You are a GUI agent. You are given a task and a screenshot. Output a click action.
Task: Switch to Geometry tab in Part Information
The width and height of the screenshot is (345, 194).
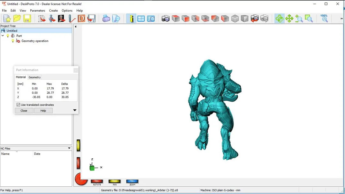click(x=34, y=77)
